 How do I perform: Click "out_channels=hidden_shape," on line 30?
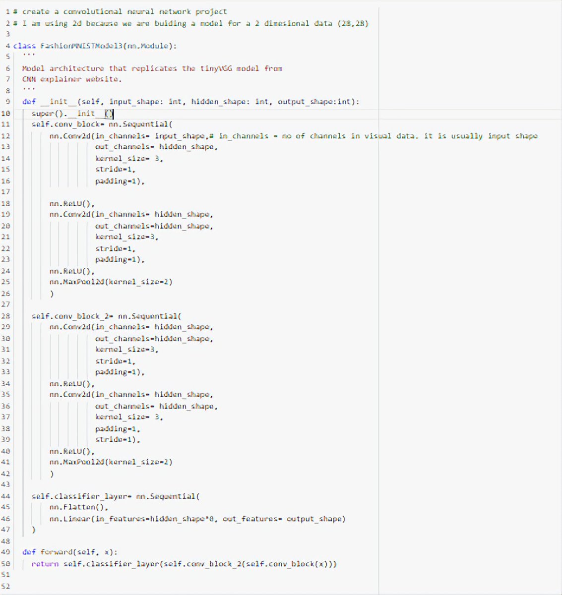[154, 339]
